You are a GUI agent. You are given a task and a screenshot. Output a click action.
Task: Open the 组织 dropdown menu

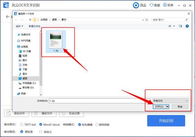pos(19,26)
